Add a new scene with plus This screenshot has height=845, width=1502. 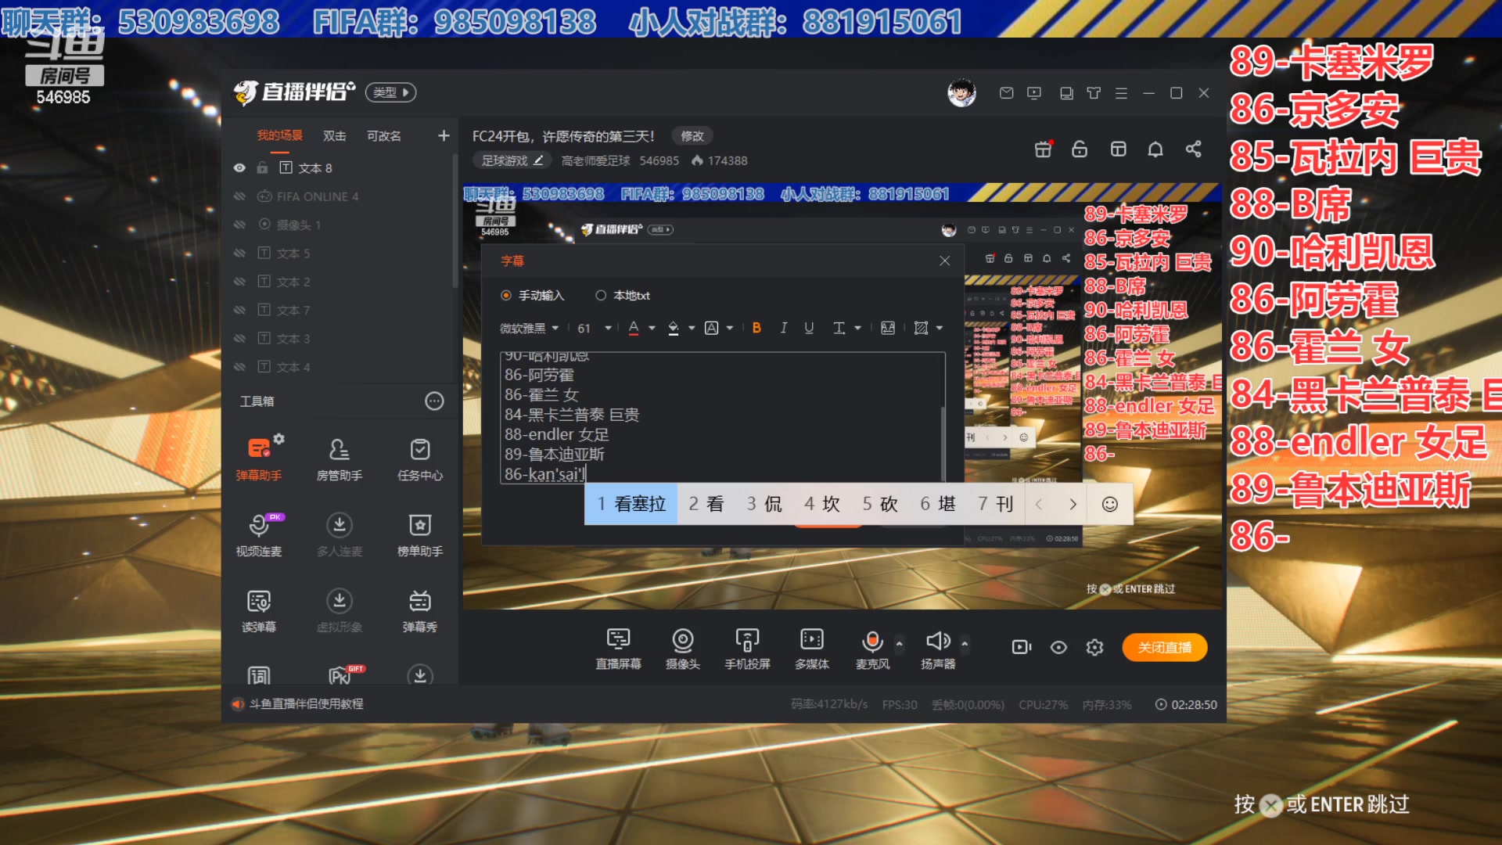(444, 135)
